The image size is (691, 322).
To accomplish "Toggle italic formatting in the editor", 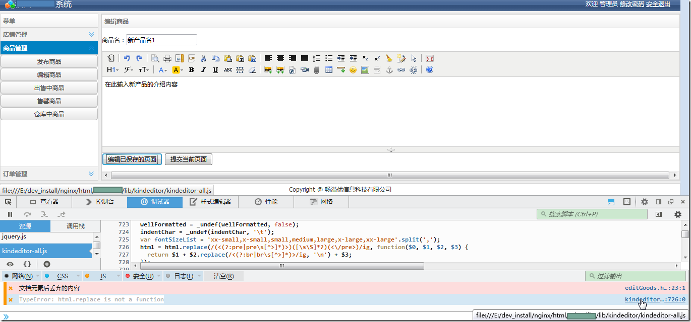I will coord(204,70).
